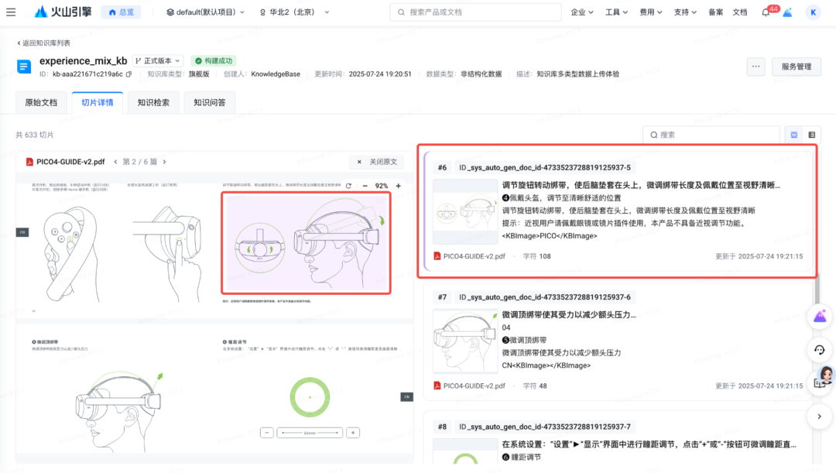Click the slice list scrollbar

pos(817,290)
